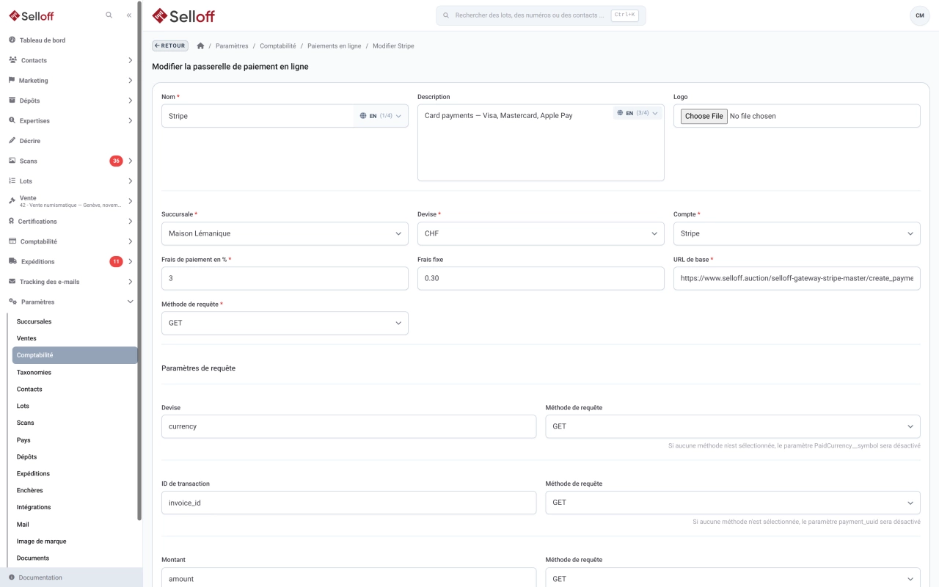
Task: Open the Compte dropdown showing Stripe
Action: (797, 233)
